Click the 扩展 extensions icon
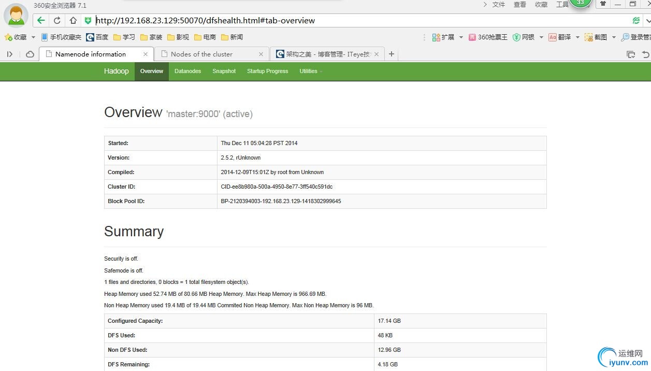This screenshot has width=651, height=371. point(443,37)
